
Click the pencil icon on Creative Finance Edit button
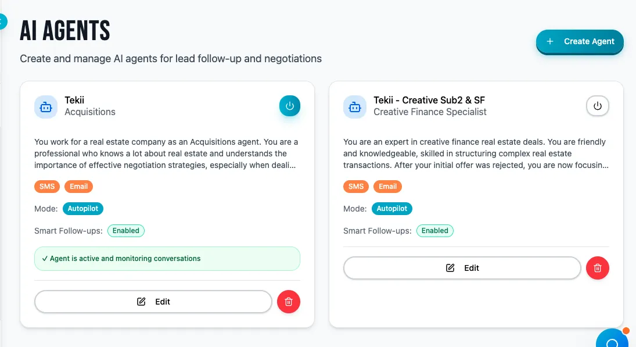point(450,268)
